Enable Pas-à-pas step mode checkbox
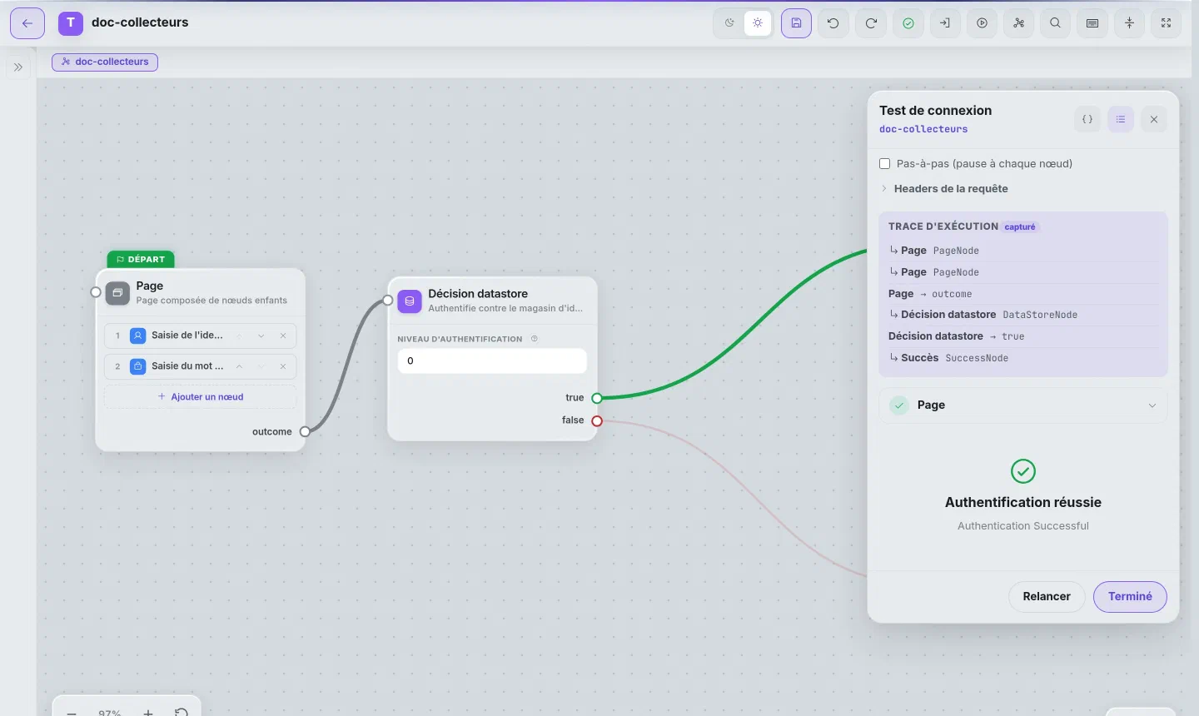 (x=885, y=164)
